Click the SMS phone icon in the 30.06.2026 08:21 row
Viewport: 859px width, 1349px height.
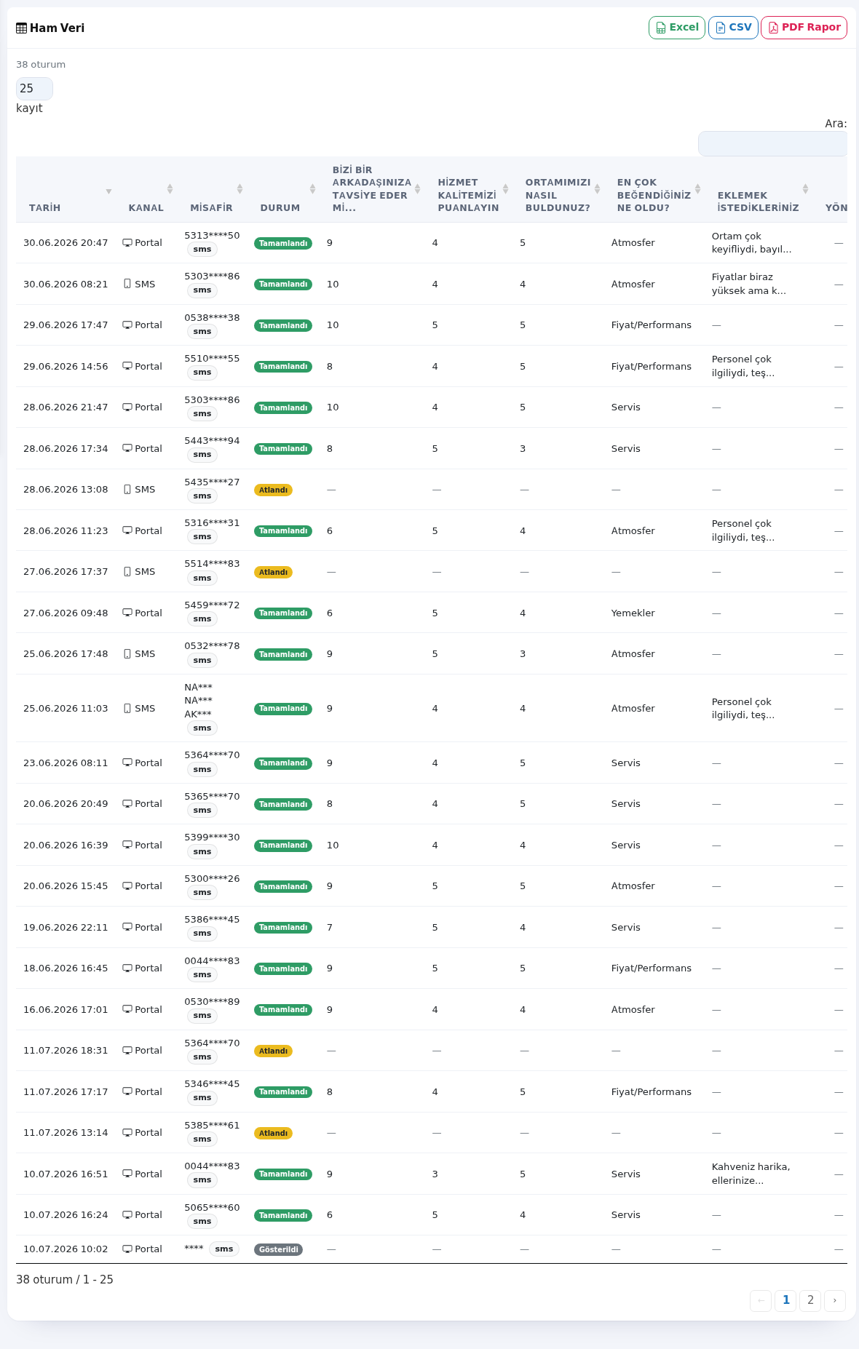coord(127,284)
